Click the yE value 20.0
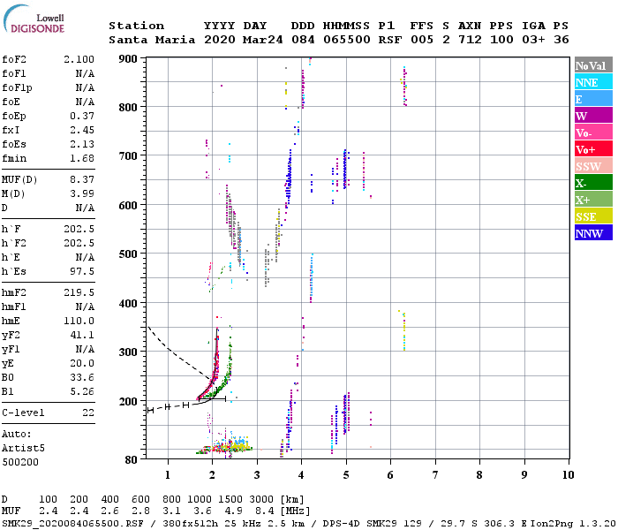 [x=82, y=363]
